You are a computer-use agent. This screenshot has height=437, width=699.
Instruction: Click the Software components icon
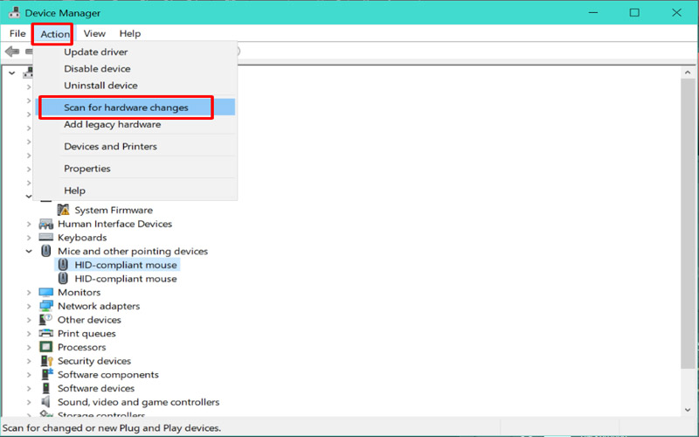[46, 374]
